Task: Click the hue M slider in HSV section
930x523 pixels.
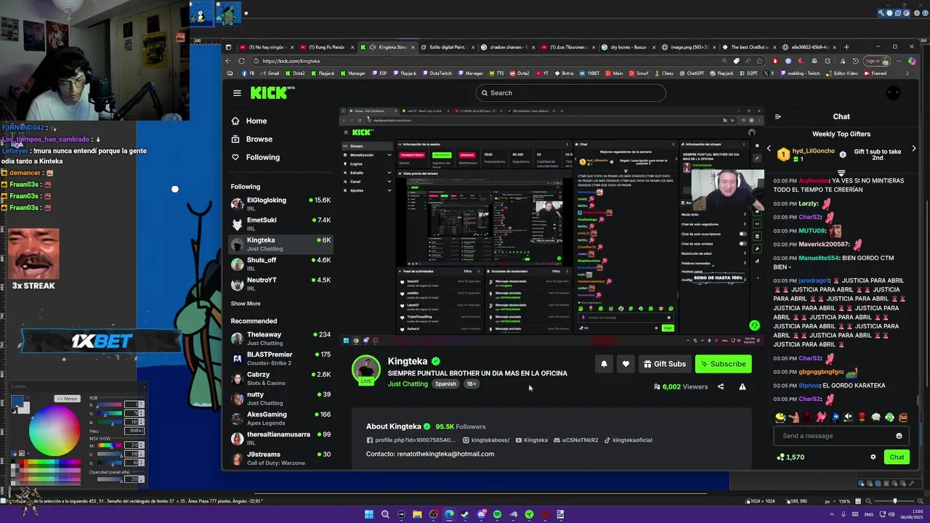Action: pos(110,446)
